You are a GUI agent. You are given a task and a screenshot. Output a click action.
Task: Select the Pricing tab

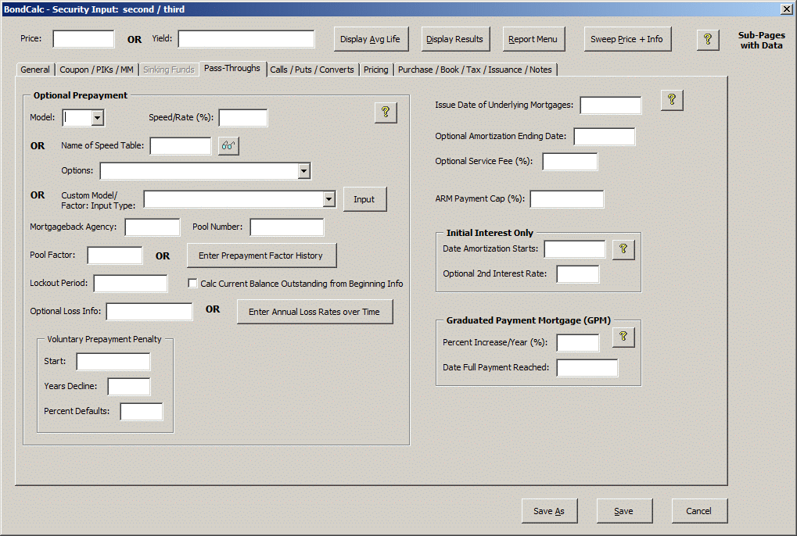(375, 70)
